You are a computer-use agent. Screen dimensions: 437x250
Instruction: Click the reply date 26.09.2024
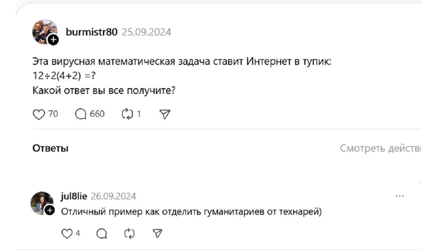tap(113, 196)
